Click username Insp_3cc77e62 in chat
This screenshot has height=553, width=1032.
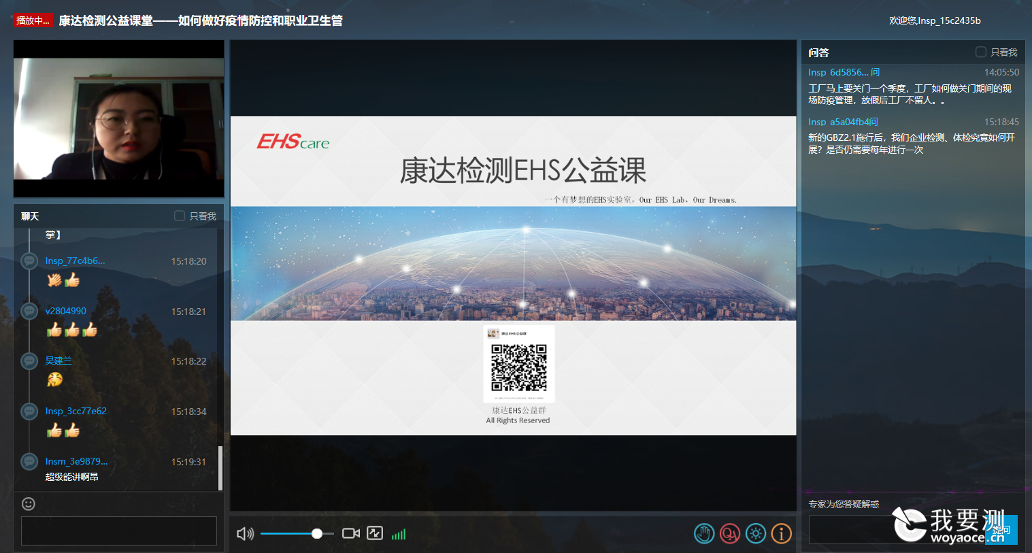click(x=76, y=411)
